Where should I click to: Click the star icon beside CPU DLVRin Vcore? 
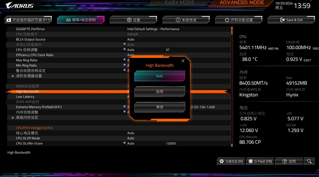pos(124,143)
